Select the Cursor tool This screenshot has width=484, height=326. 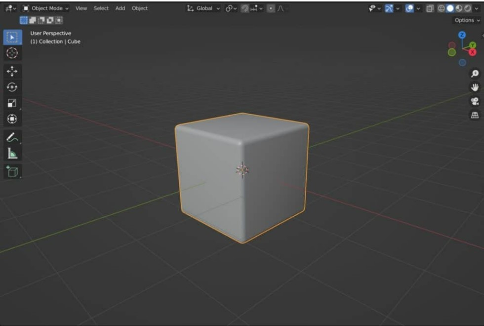click(12, 54)
